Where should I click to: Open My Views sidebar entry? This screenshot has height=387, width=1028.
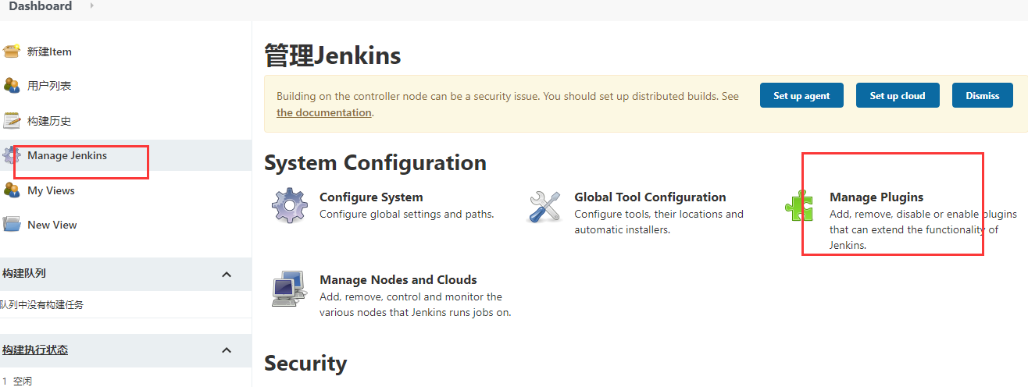click(x=51, y=190)
